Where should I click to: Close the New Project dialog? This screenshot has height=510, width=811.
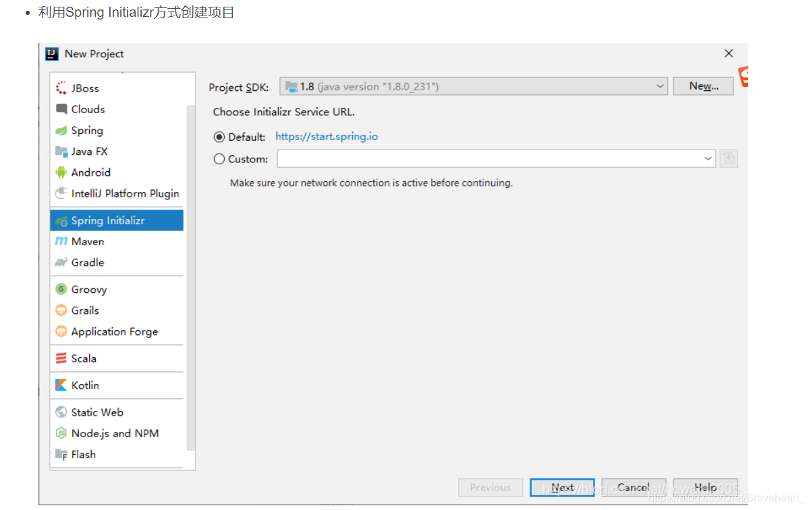[x=729, y=54]
